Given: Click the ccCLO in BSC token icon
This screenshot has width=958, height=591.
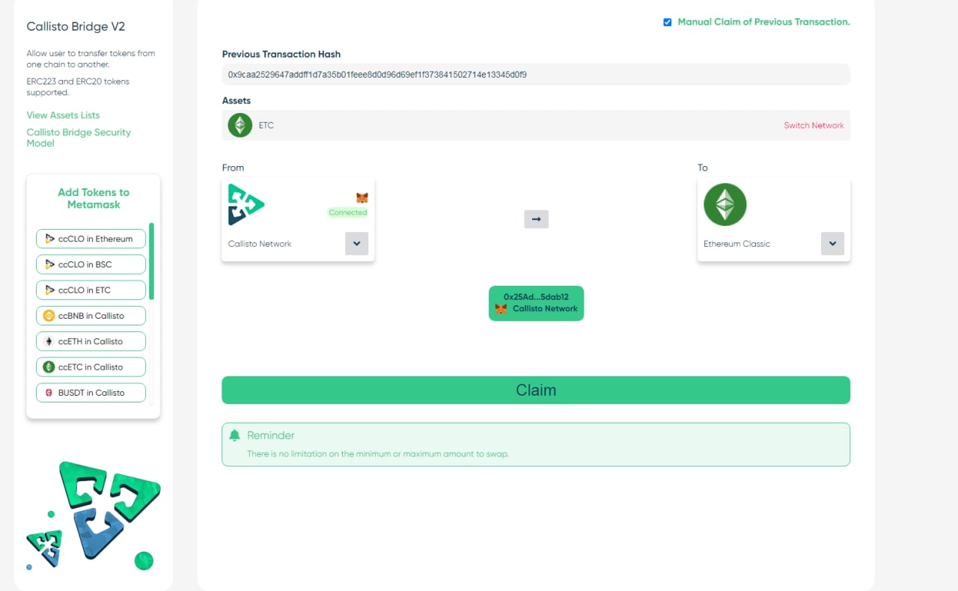Looking at the screenshot, I should tap(49, 264).
